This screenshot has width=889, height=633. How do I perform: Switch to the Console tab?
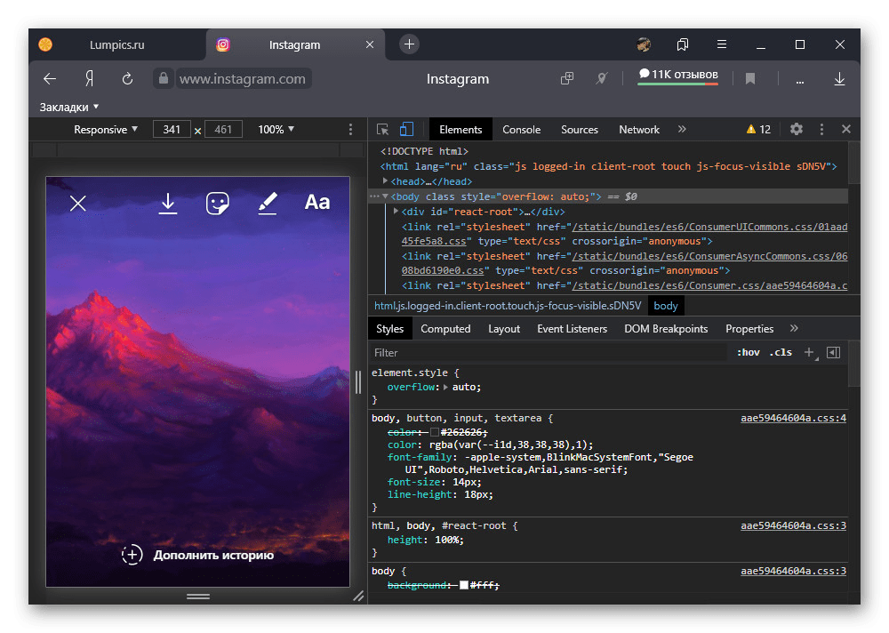[x=521, y=130]
